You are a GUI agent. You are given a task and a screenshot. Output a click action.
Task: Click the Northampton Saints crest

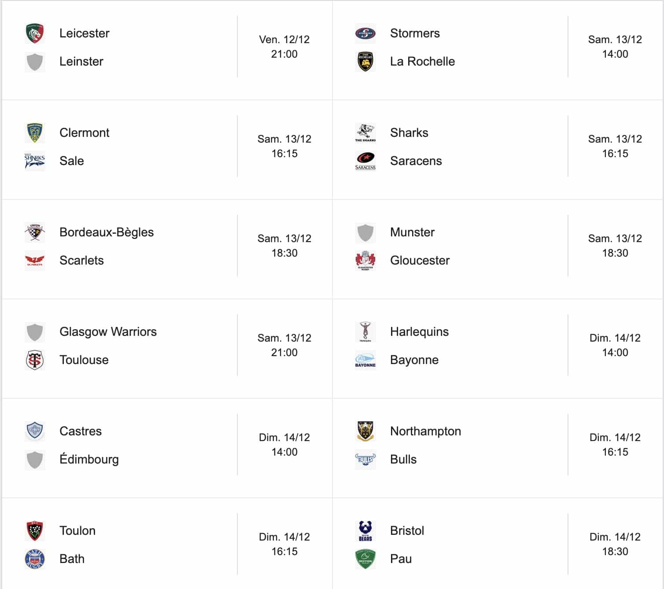click(365, 431)
